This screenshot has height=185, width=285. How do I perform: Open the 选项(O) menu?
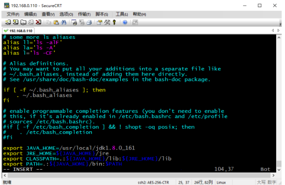tap(66, 14)
